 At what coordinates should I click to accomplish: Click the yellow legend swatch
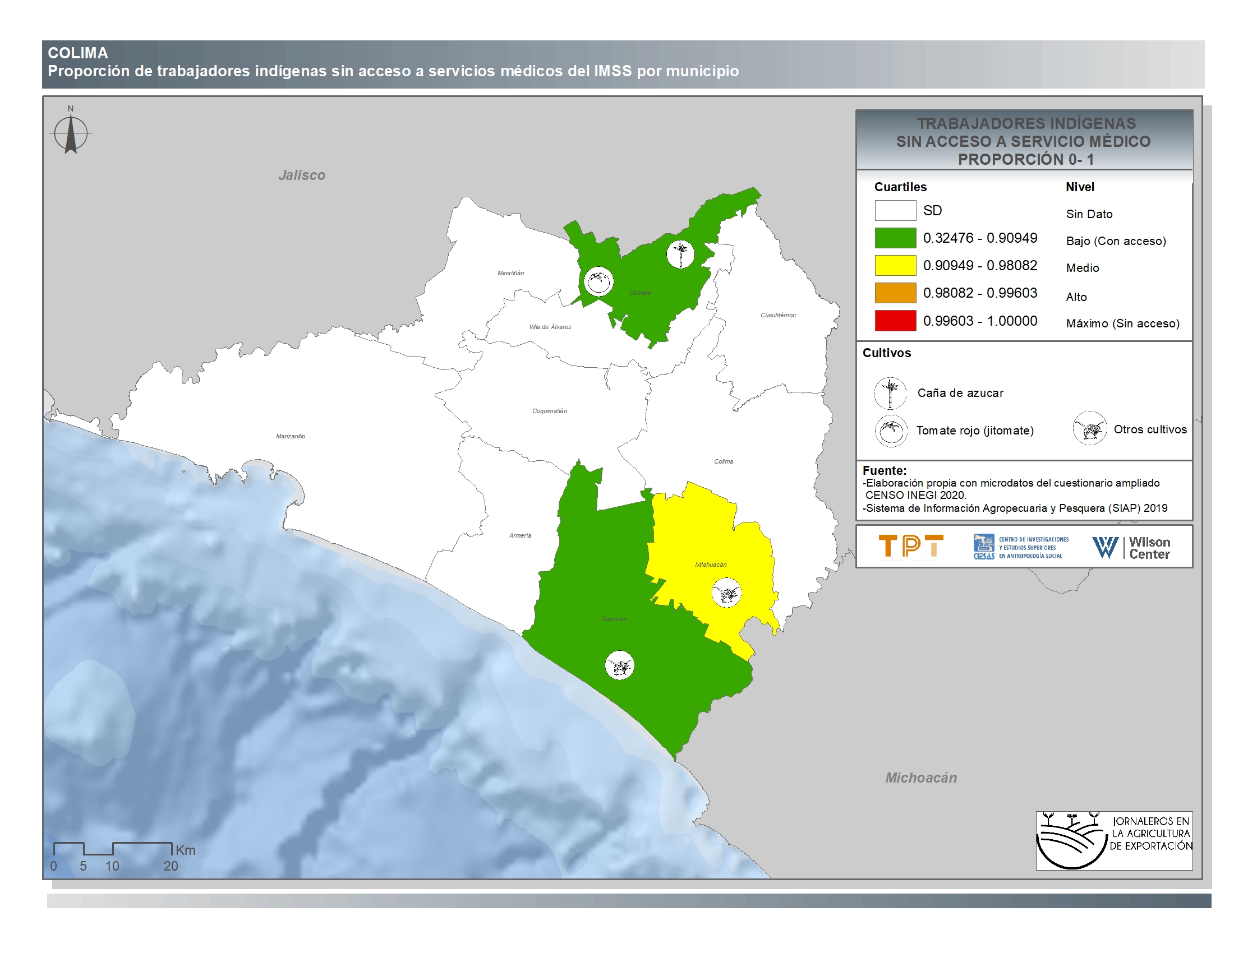[895, 265]
